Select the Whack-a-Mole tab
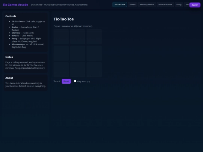This screenshot has height=152, width=203. [x=165, y=5]
